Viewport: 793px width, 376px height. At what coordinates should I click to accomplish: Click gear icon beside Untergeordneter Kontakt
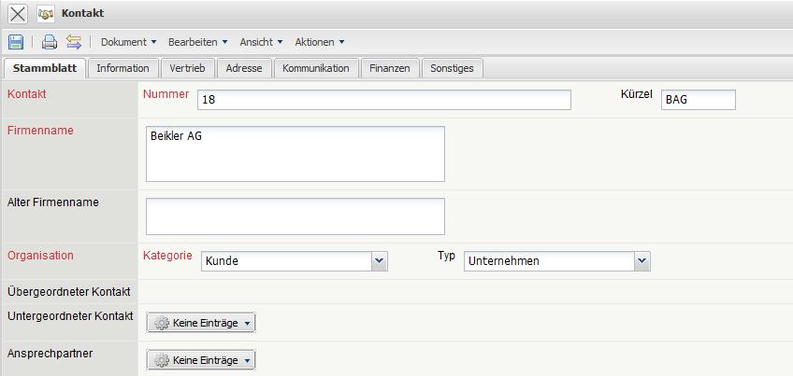pyautogui.click(x=162, y=323)
